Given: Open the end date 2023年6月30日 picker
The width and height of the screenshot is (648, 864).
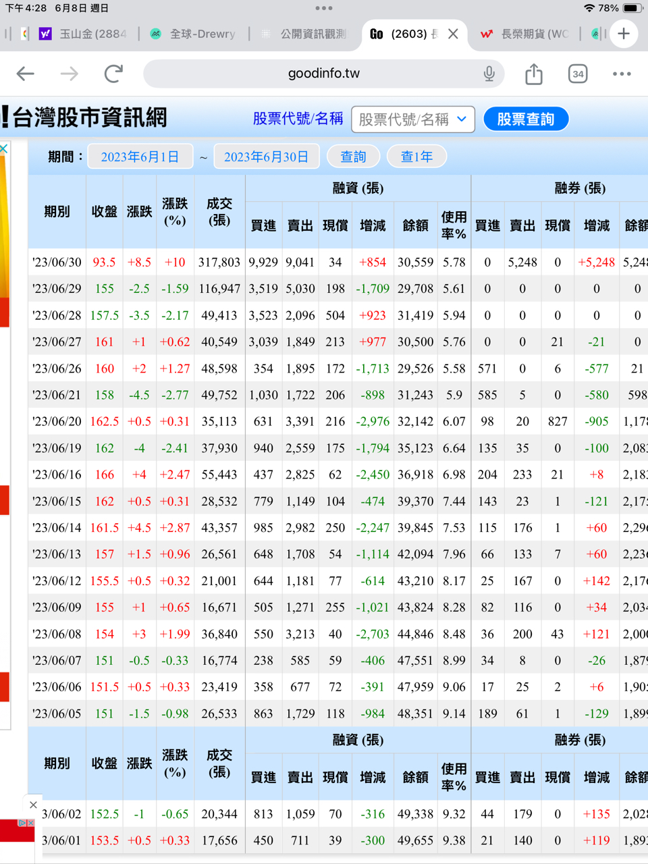Looking at the screenshot, I should coord(266,157).
